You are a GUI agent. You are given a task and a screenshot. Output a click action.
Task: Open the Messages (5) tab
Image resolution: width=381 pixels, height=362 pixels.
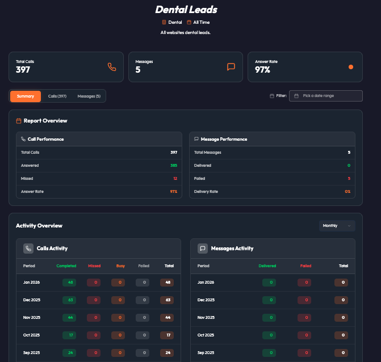[89, 96]
